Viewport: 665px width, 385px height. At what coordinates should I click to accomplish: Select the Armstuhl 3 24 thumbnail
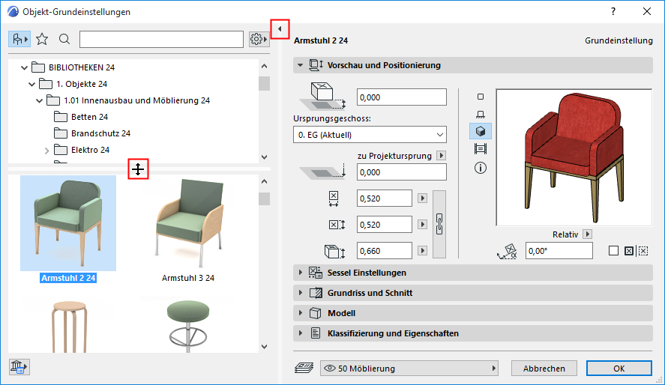pyautogui.click(x=188, y=223)
